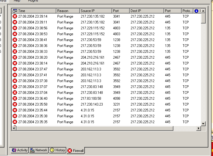Click time 27.08.2004 23:38:33 cell
Viewport: 213px width, 156px height.
pos(33,52)
